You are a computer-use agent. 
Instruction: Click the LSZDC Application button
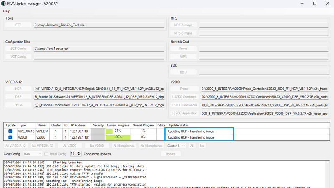click(x=185, y=113)
